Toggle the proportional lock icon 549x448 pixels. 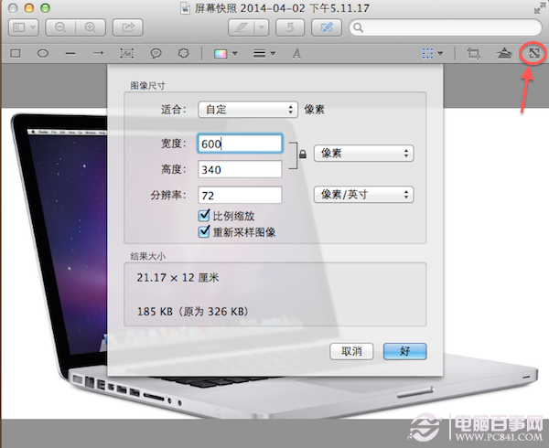[x=299, y=158]
